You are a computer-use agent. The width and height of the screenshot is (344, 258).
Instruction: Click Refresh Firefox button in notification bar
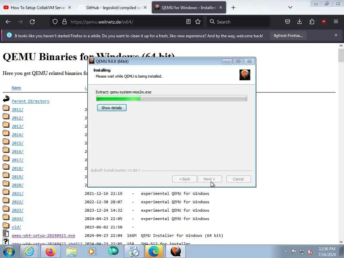(288, 36)
